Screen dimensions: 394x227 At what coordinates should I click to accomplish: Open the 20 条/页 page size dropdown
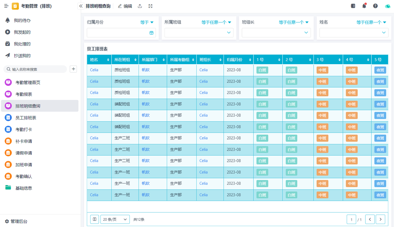[115, 219]
